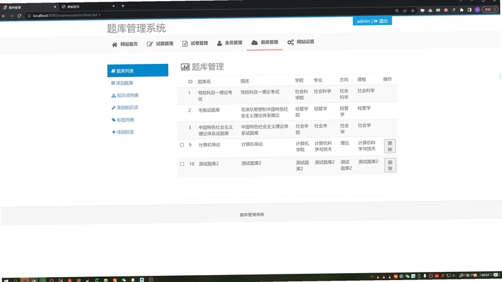The height and width of the screenshot is (282, 502).
Task: Click the zoom magnifier icon in address bar
Action: [x=397, y=11]
